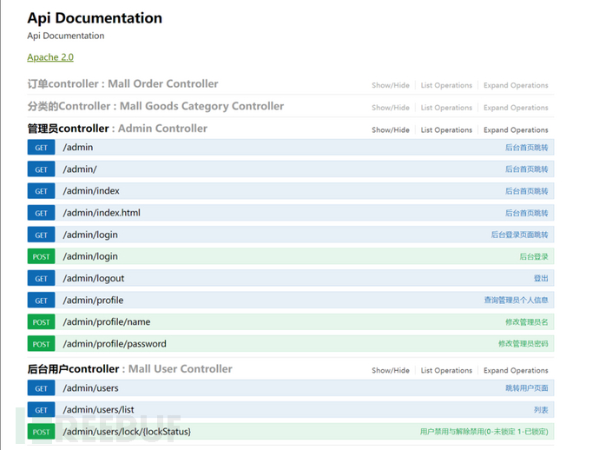This screenshot has height=450, width=599.
Task: Click GET badge for /admin/users/list
Action: tap(41, 410)
